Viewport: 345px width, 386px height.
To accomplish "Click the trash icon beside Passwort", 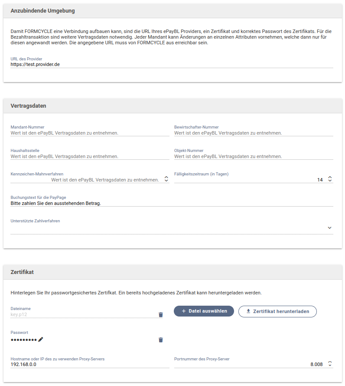I will (161, 340).
